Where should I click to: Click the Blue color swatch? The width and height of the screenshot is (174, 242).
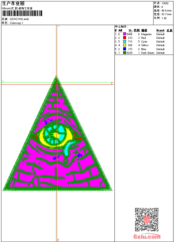125,49
